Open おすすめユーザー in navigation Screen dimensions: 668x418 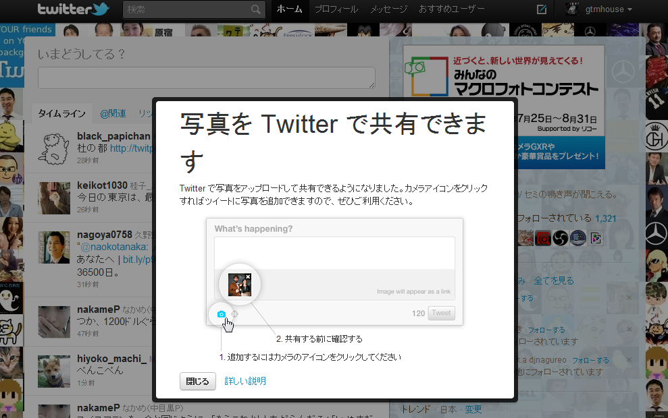(451, 9)
